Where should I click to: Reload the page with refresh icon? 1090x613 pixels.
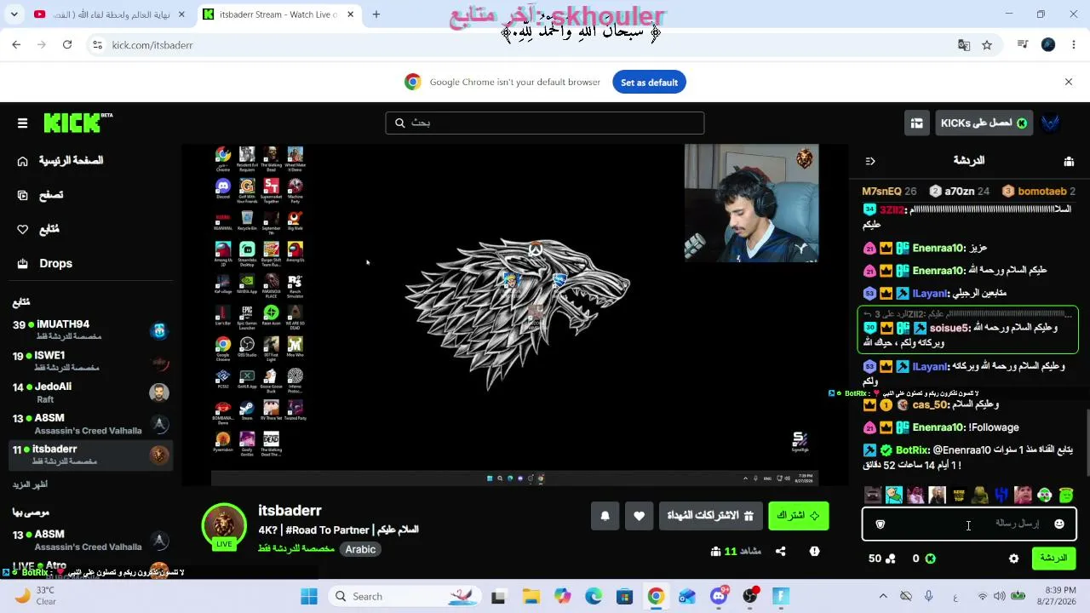[x=67, y=45]
